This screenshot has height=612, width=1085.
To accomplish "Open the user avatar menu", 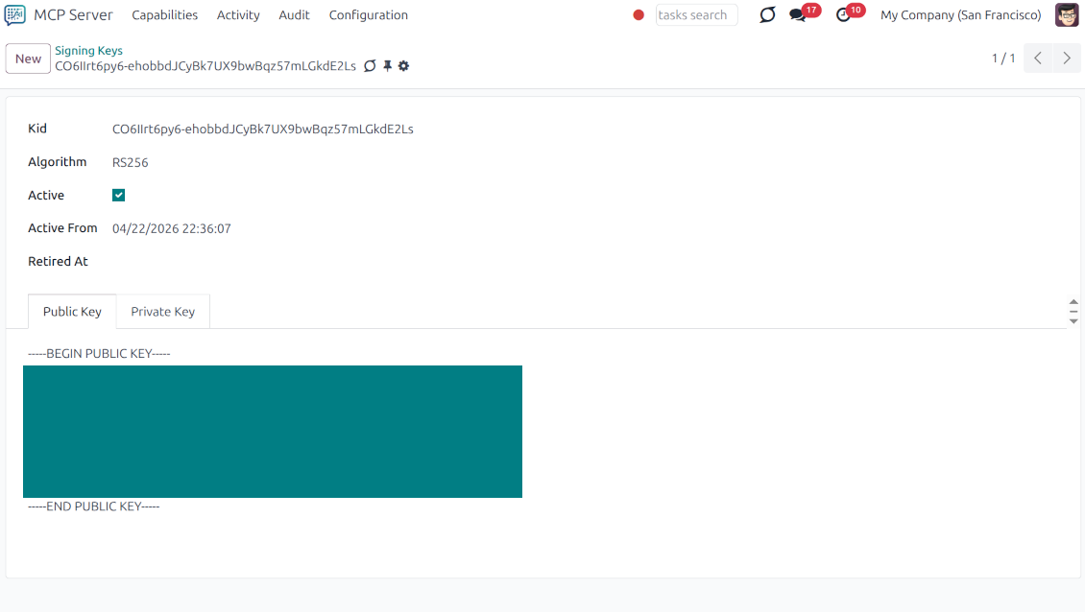I will coord(1066,14).
